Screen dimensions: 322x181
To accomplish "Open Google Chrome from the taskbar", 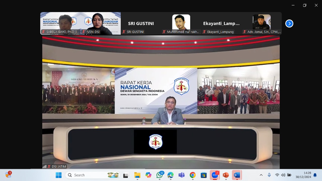I will click(x=193, y=175).
